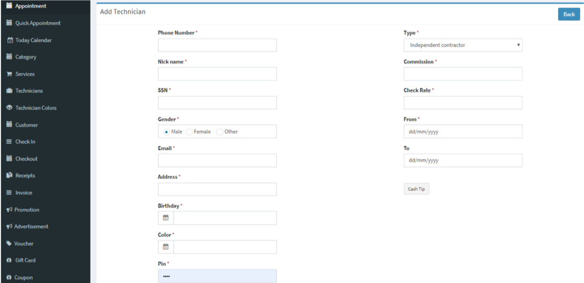Image resolution: width=584 pixels, height=283 pixels.
Task: Click the Cash Tip button
Action: [x=416, y=189]
